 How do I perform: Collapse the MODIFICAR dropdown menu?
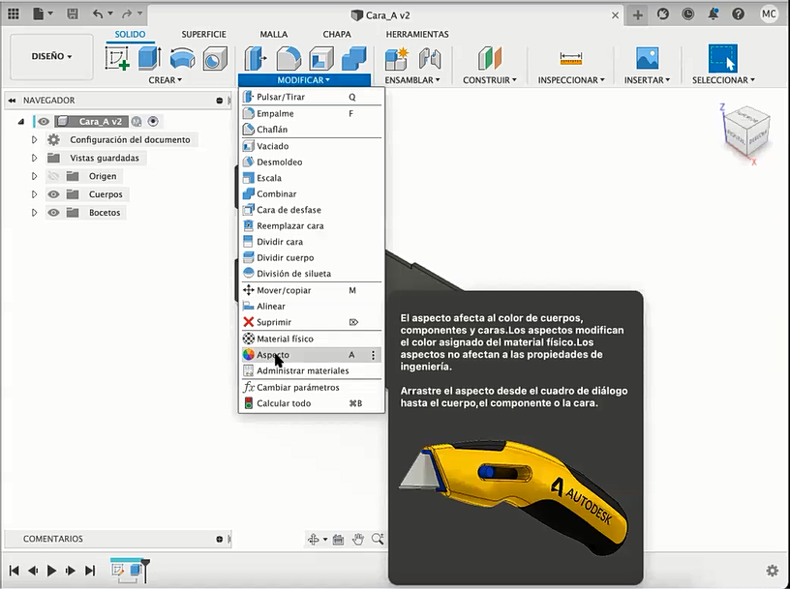click(304, 80)
